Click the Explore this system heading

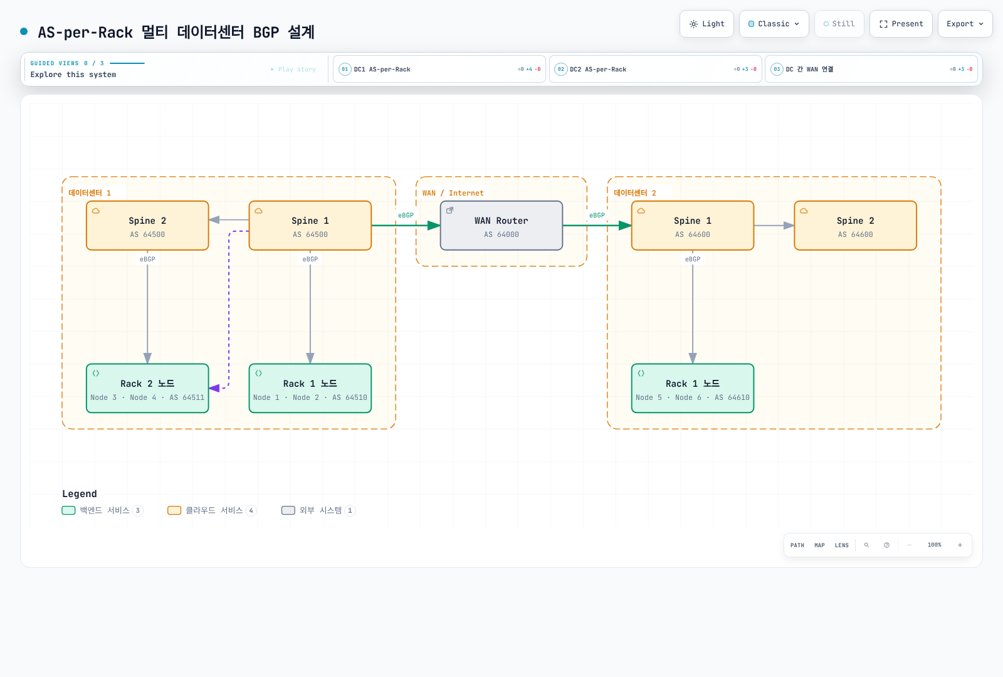[x=73, y=75]
